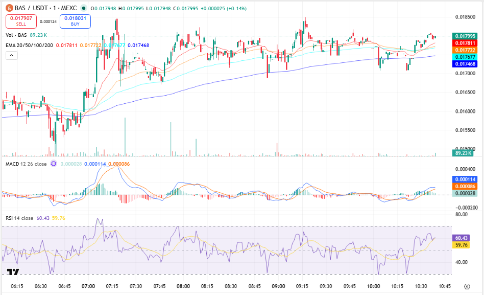Click the RSI 60.43 axis label

pos(461,238)
